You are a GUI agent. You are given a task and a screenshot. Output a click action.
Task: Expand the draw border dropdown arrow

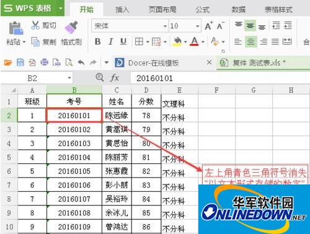(x=165, y=42)
